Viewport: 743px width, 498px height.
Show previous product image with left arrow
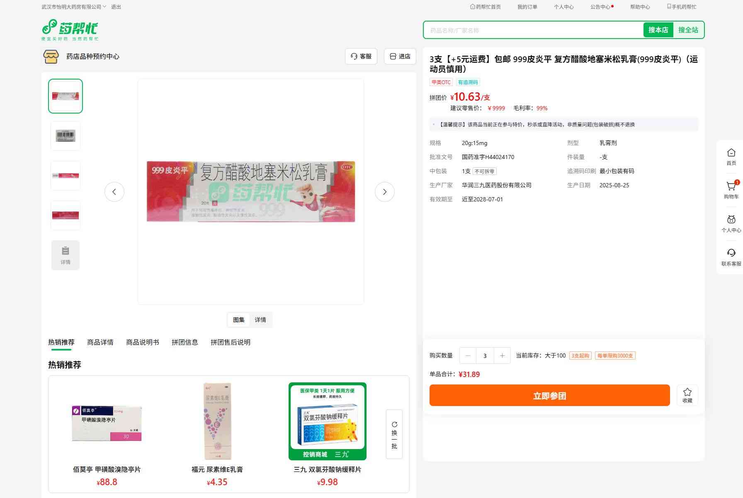114,192
